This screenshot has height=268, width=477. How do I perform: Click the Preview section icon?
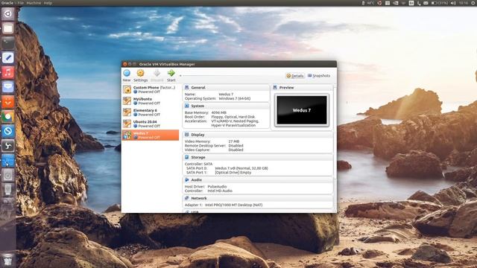(x=275, y=88)
